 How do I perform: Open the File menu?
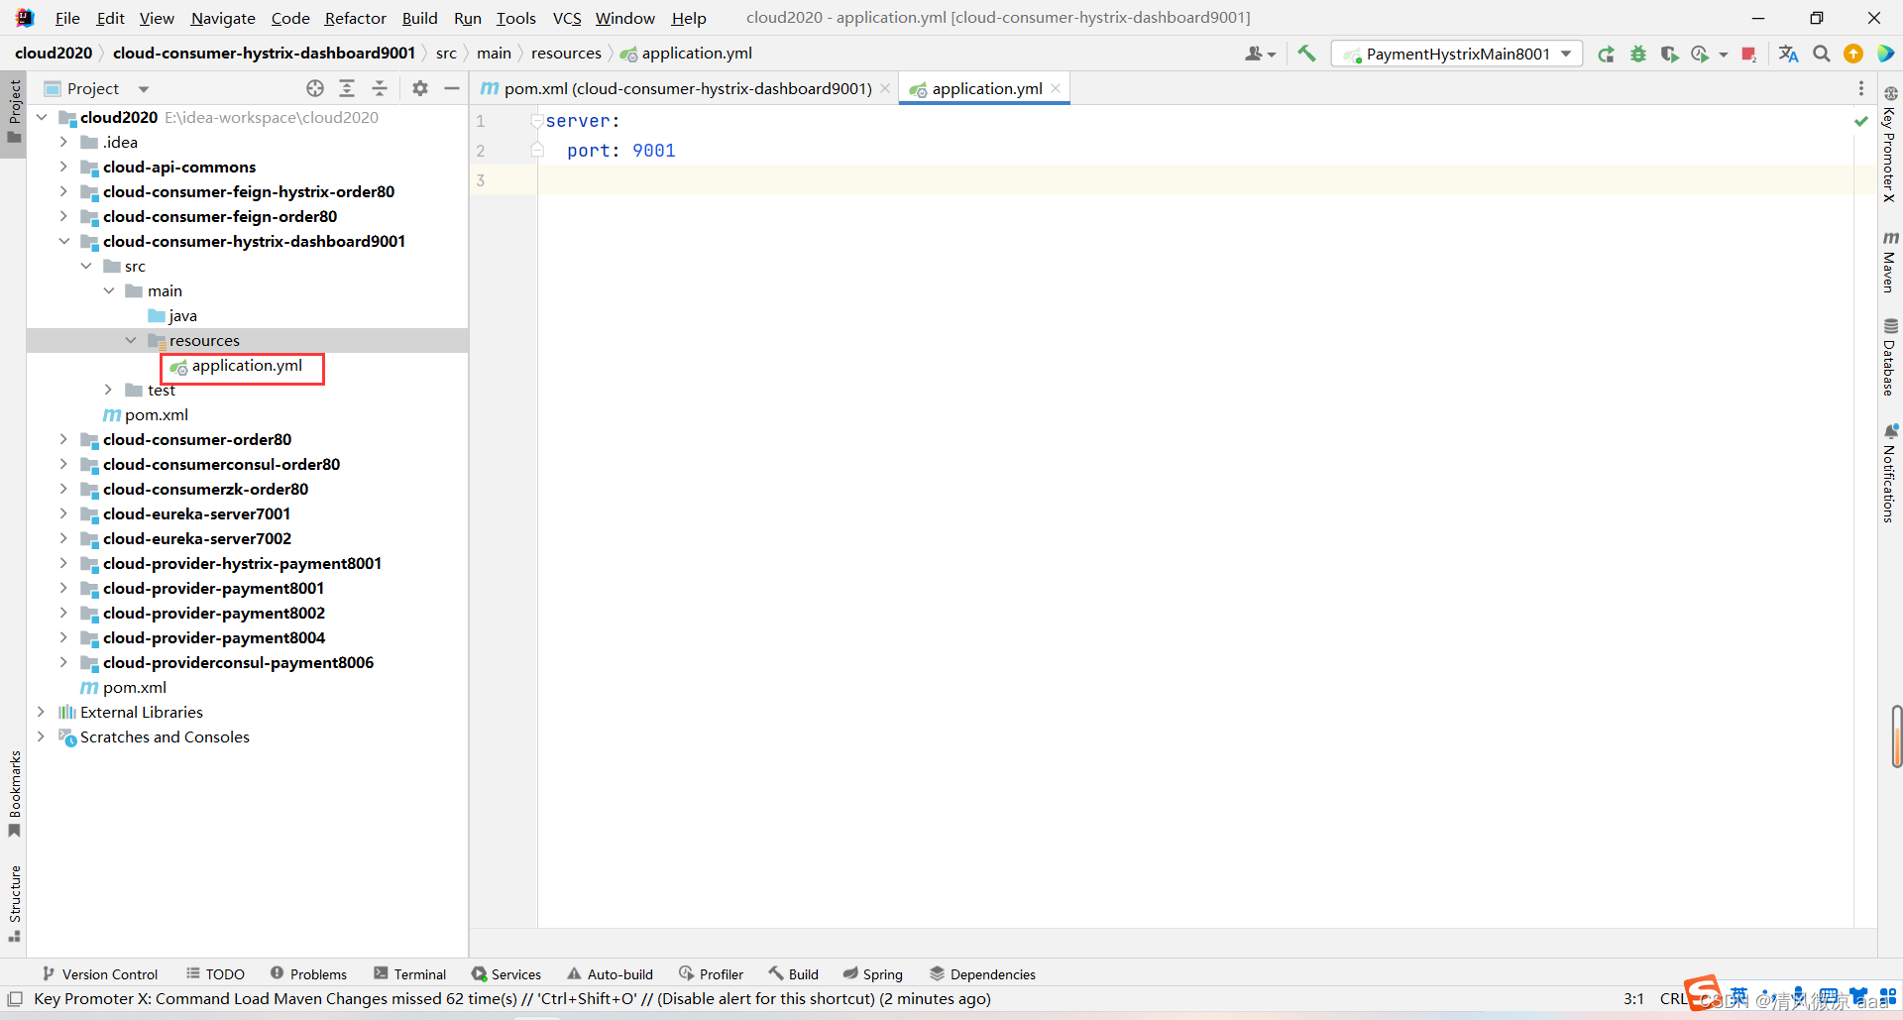click(x=67, y=18)
